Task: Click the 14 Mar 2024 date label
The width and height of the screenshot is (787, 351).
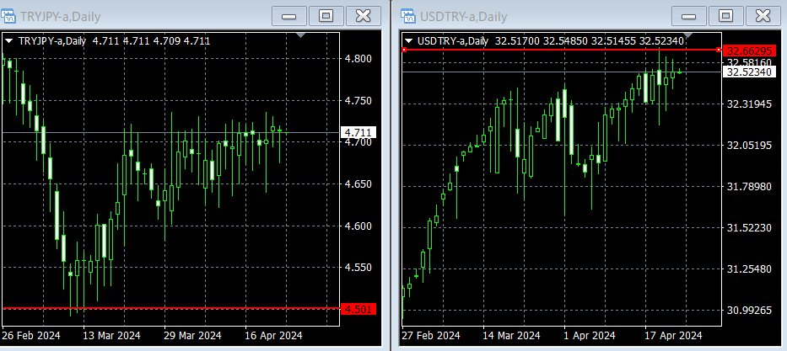Action: pyautogui.click(x=512, y=336)
